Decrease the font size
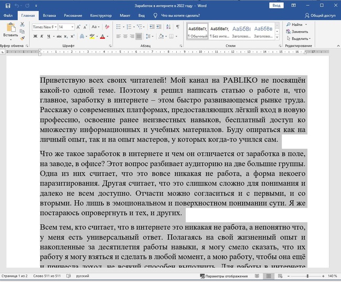Viewport: 341px width, 282px height. click(x=85, y=27)
